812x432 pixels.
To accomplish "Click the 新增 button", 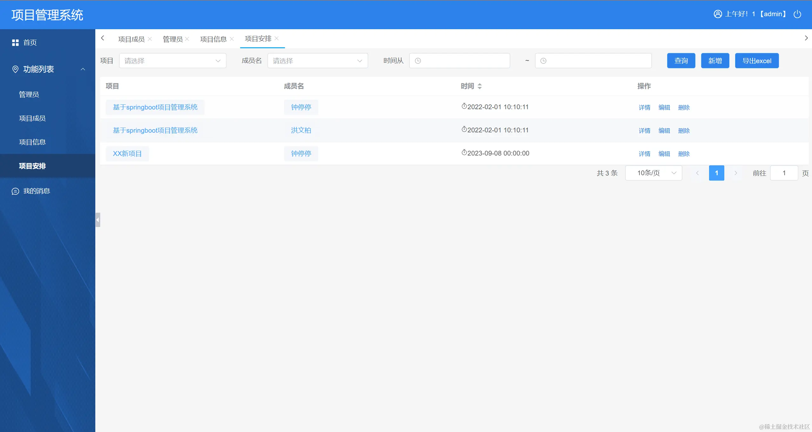I will [715, 61].
